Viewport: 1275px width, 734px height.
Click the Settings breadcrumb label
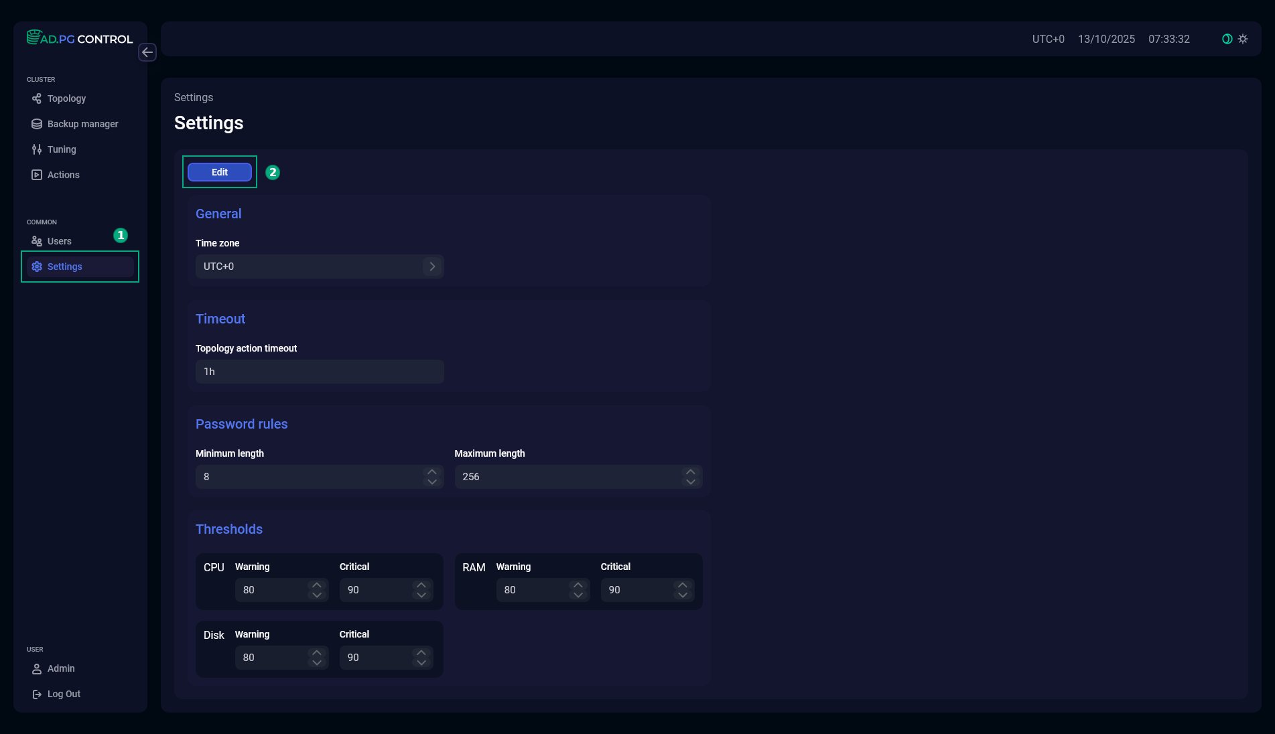(193, 97)
